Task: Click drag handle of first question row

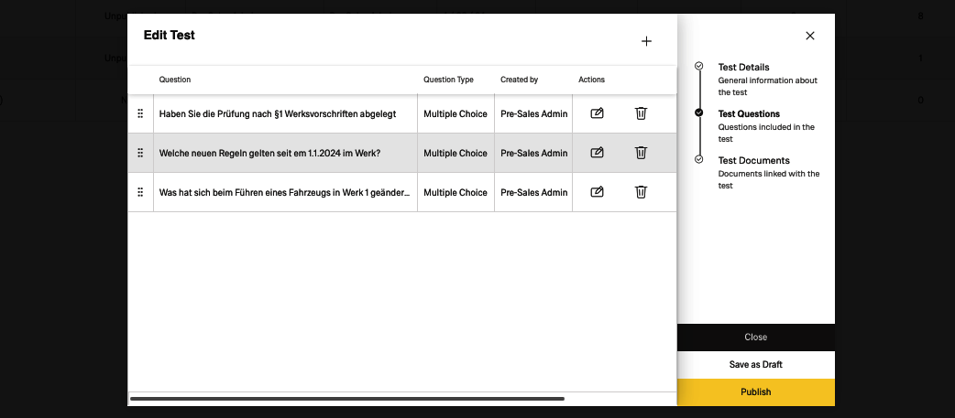Action: click(140, 113)
